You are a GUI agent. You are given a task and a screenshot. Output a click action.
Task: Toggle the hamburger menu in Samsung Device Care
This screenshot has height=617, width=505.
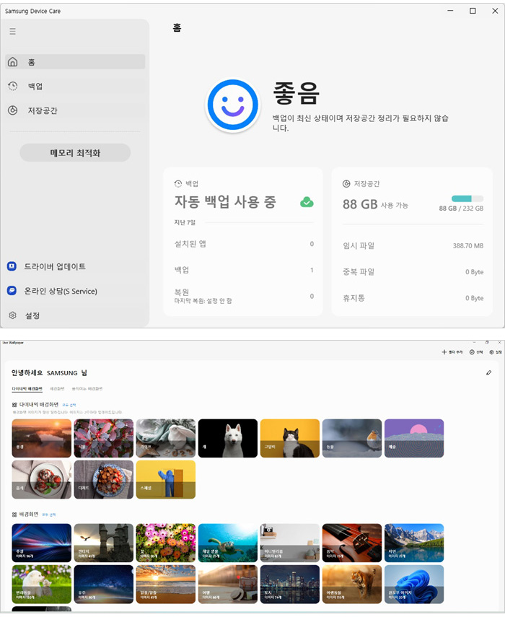12,32
